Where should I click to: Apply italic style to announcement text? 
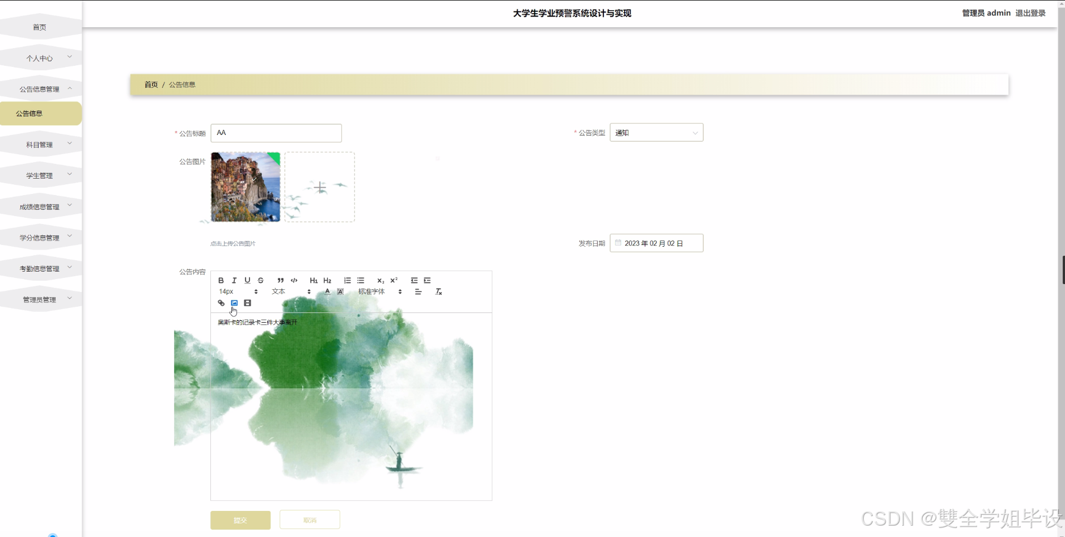[x=234, y=280]
